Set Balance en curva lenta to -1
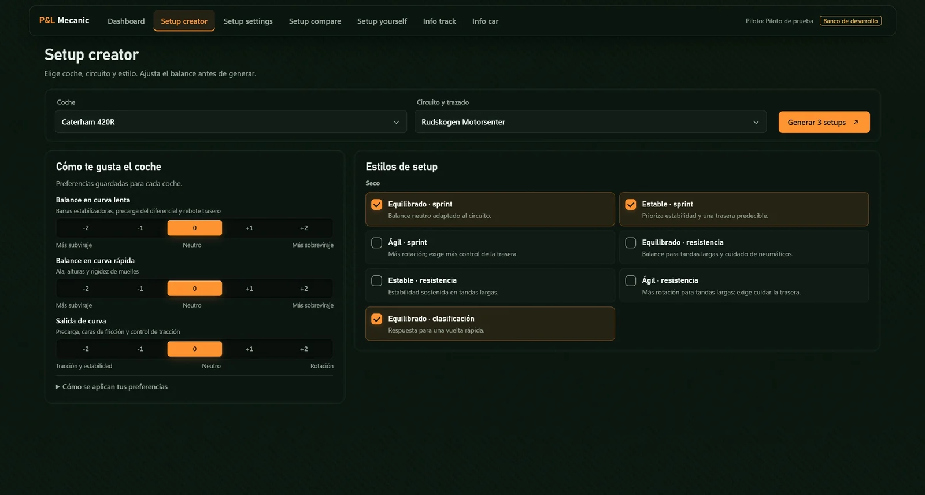The height and width of the screenshot is (495, 925). [x=140, y=228]
